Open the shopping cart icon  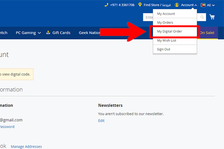tap(212, 17)
